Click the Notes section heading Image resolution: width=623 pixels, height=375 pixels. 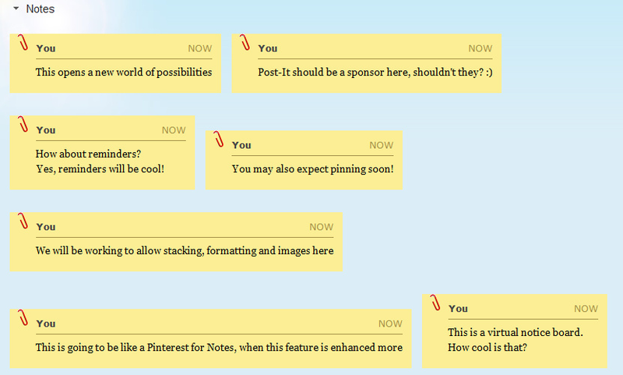pos(40,9)
